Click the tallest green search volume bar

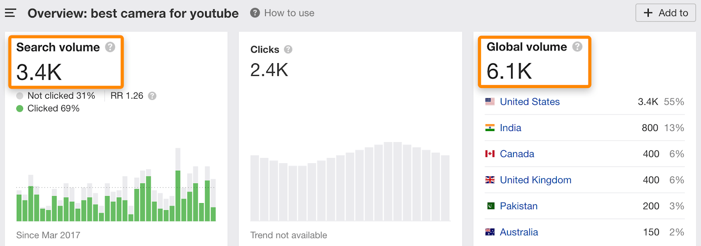[x=178, y=196]
